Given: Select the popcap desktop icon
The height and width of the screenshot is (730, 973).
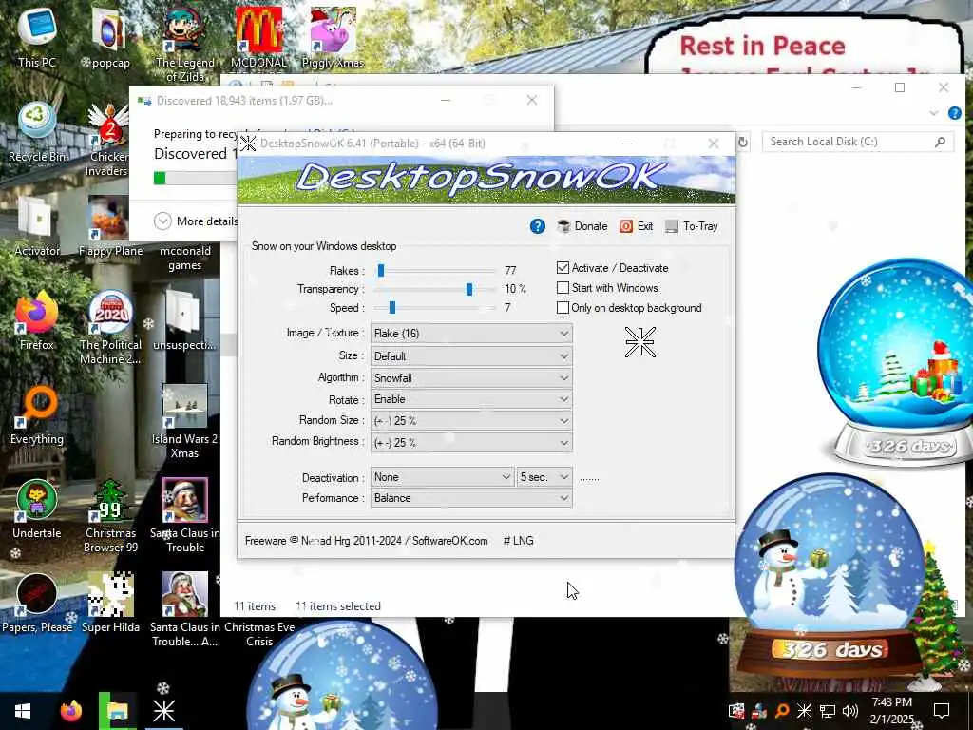Looking at the screenshot, I should [108, 37].
